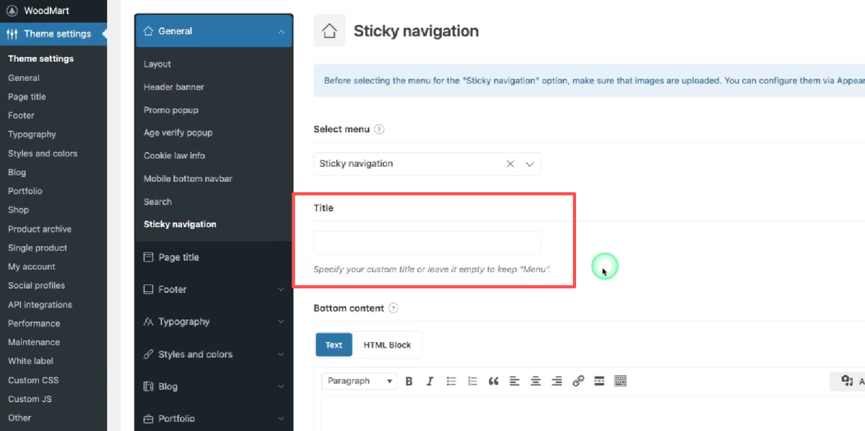
Task: Open the Age verify popup settings
Action: coord(178,132)
